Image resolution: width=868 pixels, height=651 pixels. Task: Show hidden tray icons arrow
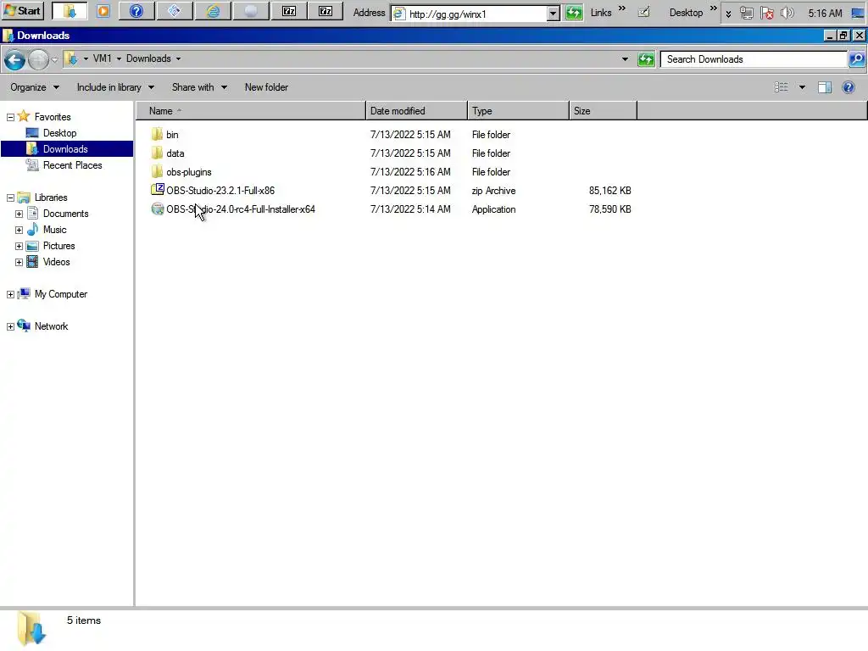pyautogui.click(x=728, y=14)
